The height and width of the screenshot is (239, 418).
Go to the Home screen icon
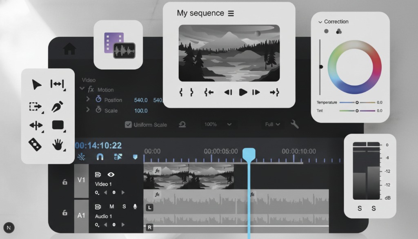69,49
